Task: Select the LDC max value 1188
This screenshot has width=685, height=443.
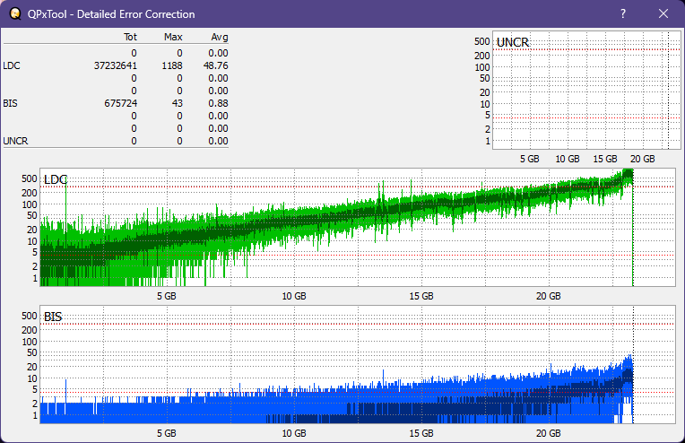Action: [172, 65]
